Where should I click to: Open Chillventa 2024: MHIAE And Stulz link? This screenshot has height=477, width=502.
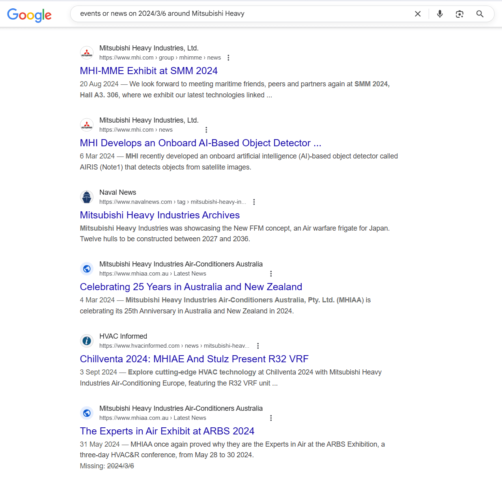(x=194, y=359)
